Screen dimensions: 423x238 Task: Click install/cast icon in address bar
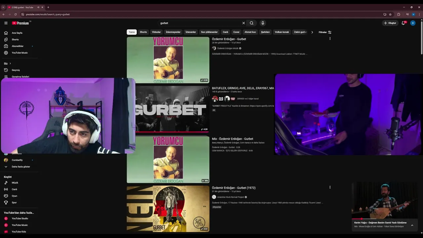pyautogui.click(x=385, y=15)
